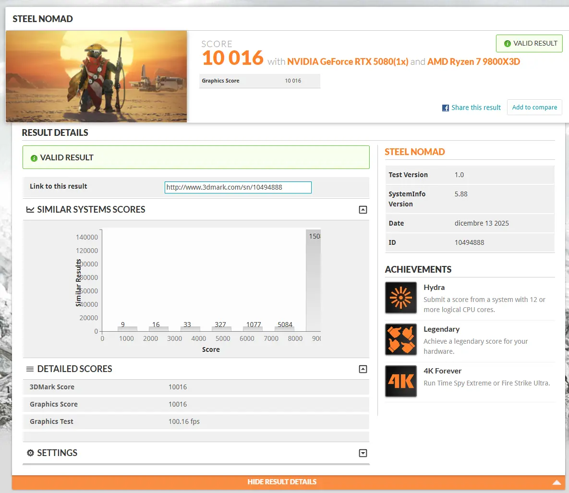Viewport: 569px width, 493px height.
Task: Collapse the Detailed Scores section
Action: (x=363, y=369)
